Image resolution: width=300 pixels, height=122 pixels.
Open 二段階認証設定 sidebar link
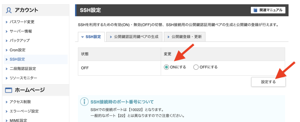tap(23, 69)
